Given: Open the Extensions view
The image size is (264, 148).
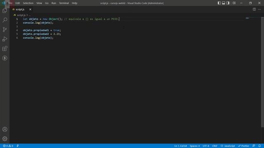Looking at the screenshot, I should 5,49.
